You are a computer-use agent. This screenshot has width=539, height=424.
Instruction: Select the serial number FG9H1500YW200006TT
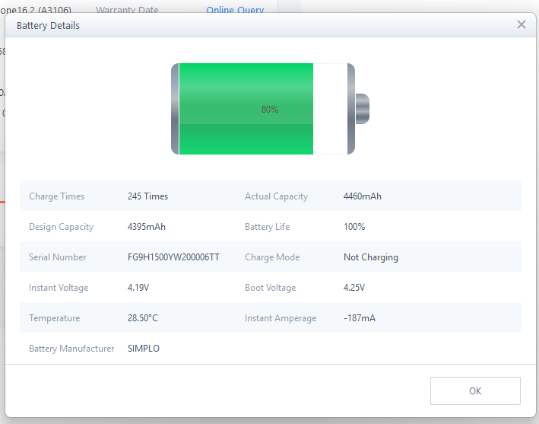[x=173, y=257]
